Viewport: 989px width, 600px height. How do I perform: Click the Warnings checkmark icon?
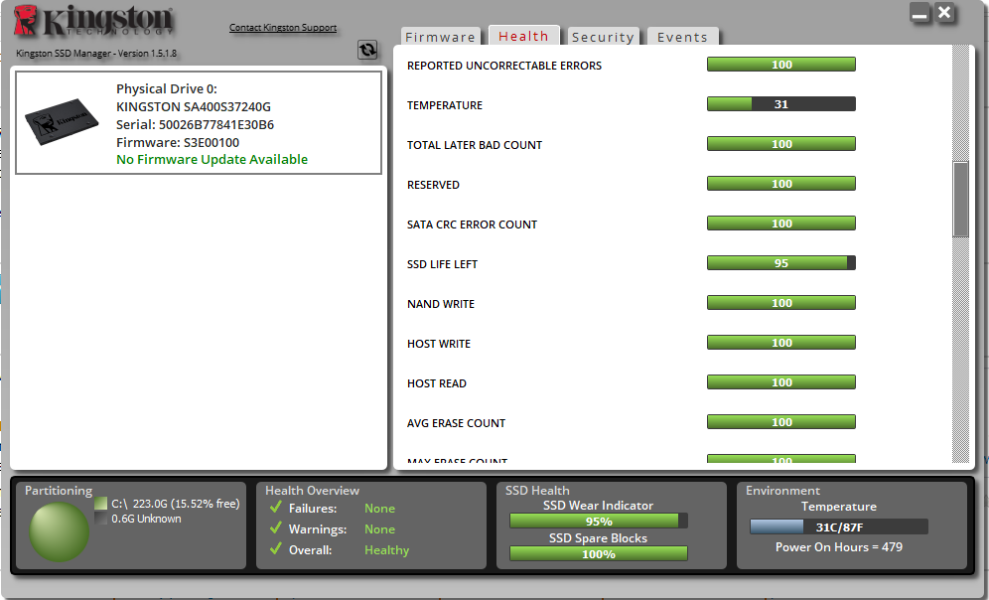(x=276, y=528)
